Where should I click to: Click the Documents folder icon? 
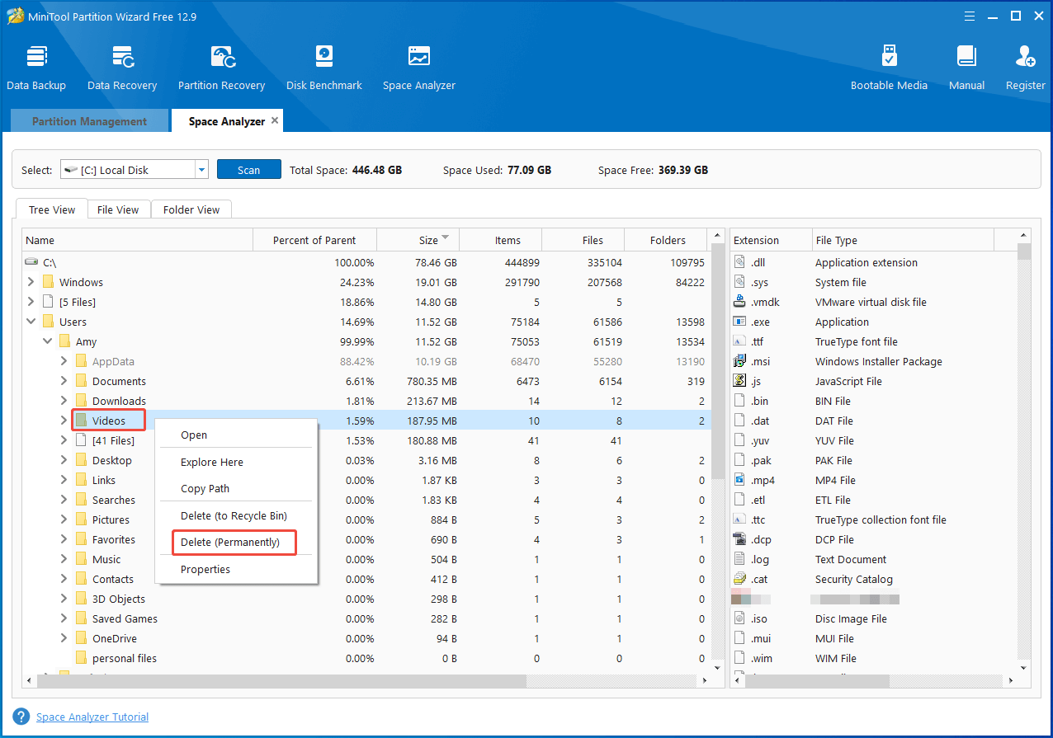point(81,381)
